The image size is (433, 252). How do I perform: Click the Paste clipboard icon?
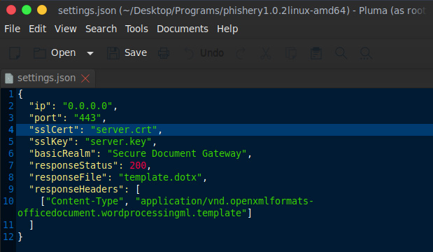coord(316,53)
